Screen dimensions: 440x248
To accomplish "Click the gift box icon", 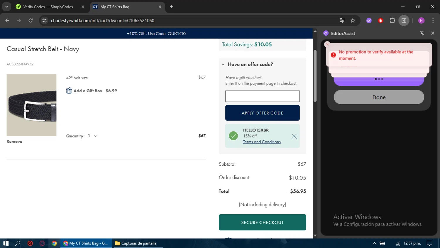I will (69, 91).
